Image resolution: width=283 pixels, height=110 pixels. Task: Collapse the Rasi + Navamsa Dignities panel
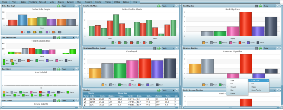[277, 90]
